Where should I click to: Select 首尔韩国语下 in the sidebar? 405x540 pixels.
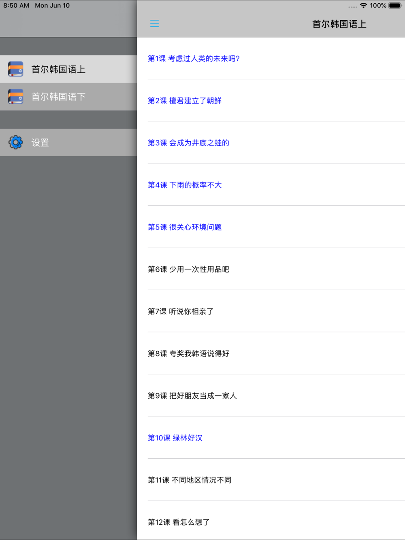click(68, 97)
